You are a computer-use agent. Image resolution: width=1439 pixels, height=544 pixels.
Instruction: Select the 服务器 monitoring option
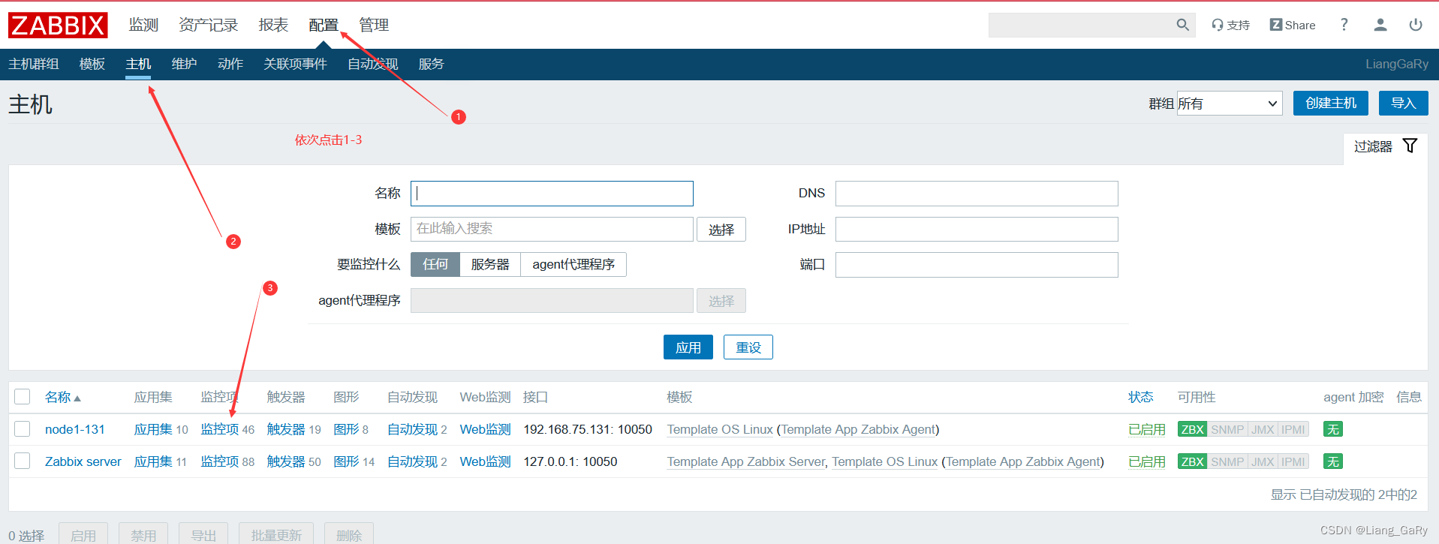490,264
